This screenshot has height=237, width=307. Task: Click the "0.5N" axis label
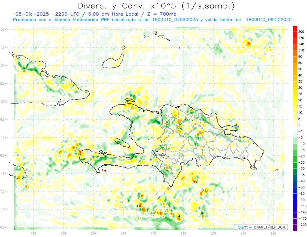[x=4, y=84]
